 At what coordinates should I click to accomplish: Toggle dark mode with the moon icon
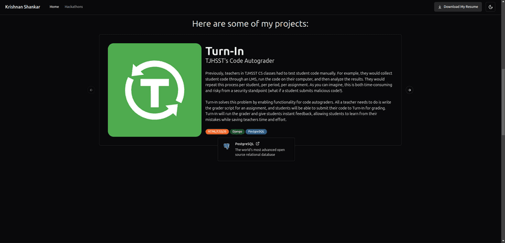pos(490,7)
